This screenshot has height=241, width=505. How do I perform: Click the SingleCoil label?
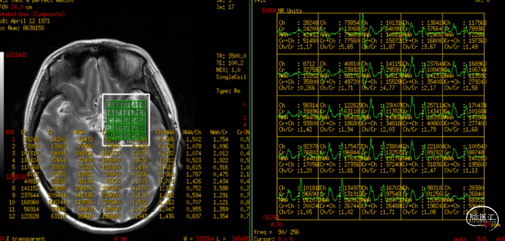pyautogui.click(x=231, y=77)
